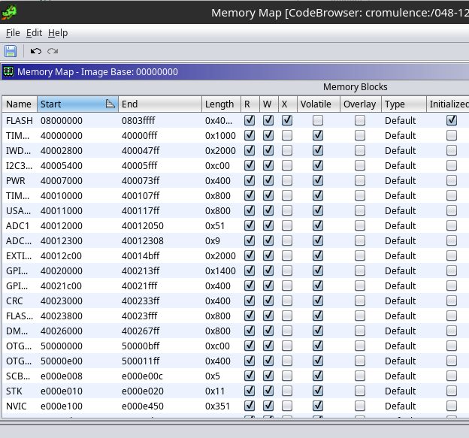Open the Edit menu
The width and height of the screenshot is (469, 438).
coord(34,33)
